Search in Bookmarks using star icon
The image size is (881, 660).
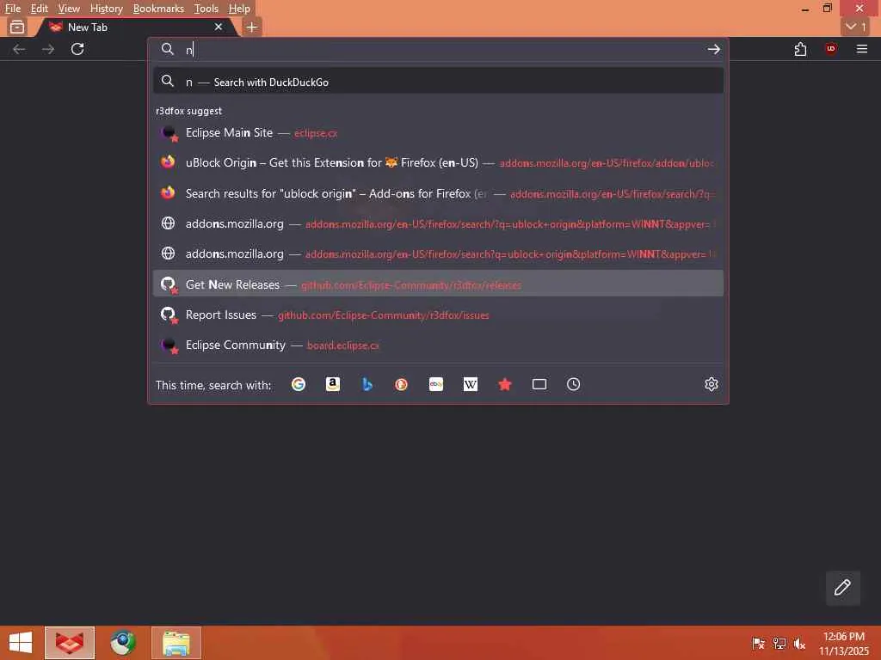tap(505, 384)
